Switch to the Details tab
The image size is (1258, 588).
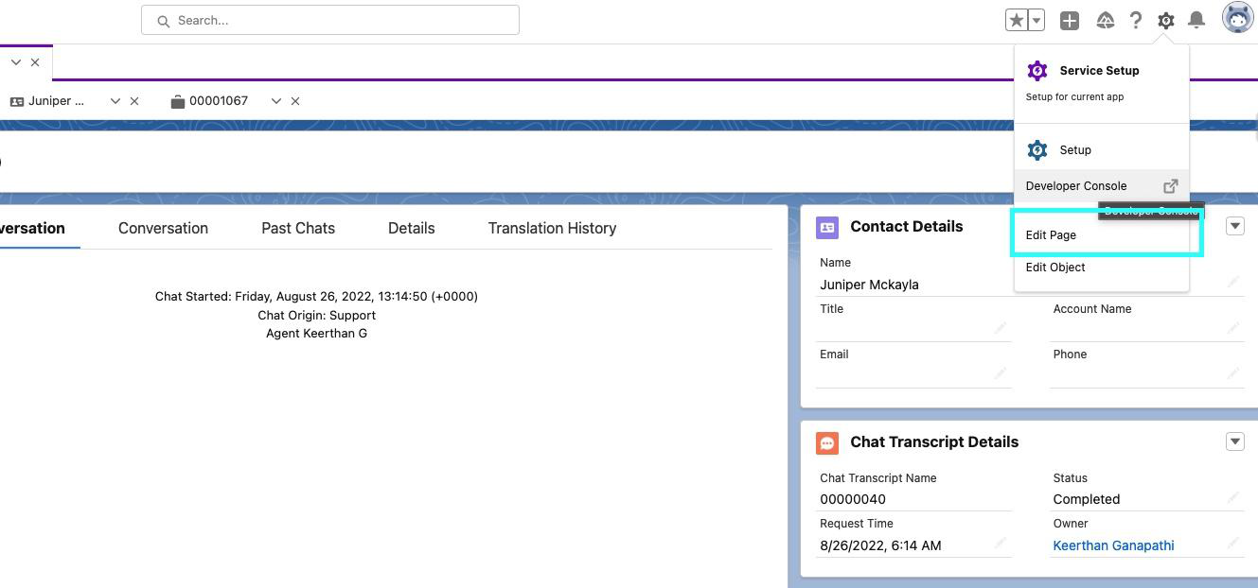[412, 228]
